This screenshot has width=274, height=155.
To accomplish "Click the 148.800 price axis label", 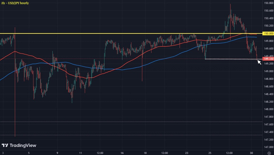I will pos(269,79).
